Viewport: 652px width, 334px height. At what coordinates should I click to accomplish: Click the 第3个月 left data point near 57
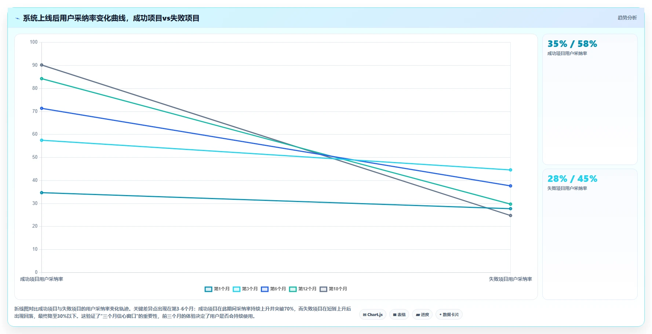click(x=41, y=140)
